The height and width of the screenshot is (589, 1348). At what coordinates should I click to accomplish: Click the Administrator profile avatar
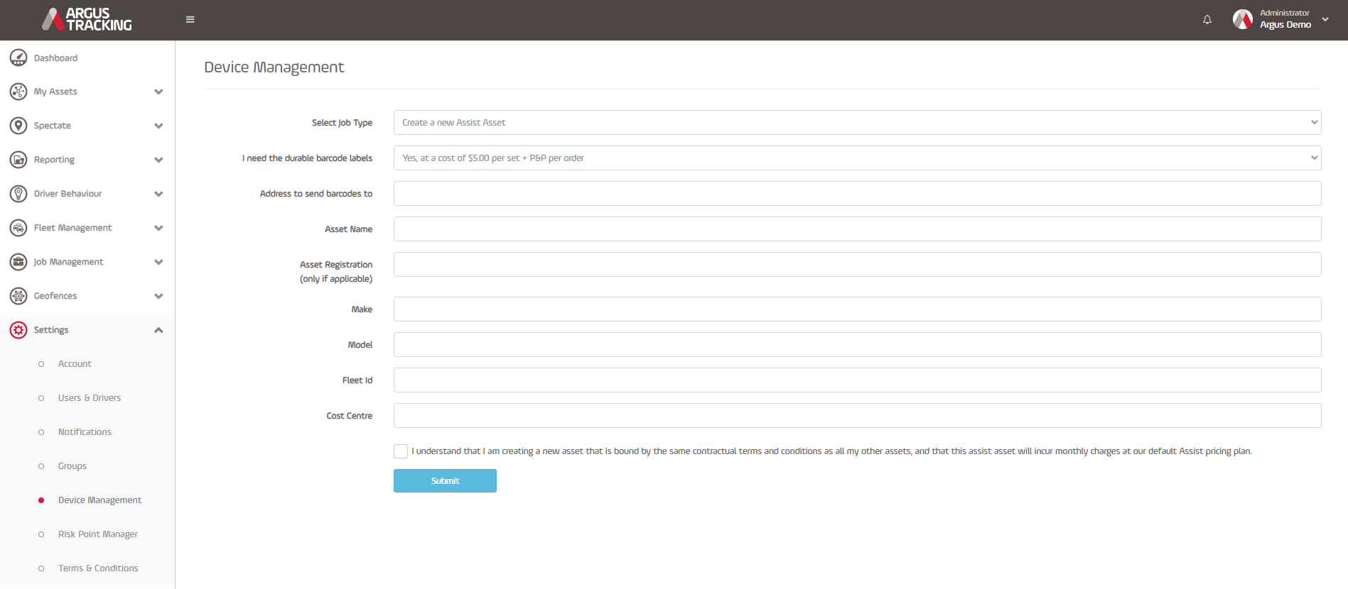pos(1242,19)
